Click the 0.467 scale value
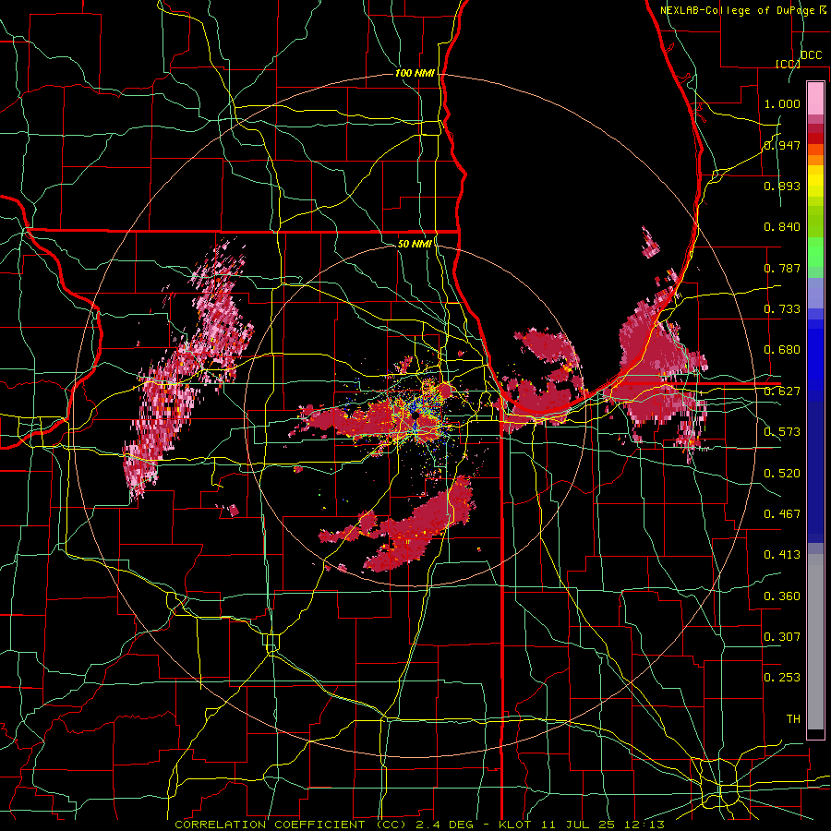This screenshot has height=831, width=831. coord(782,514)
